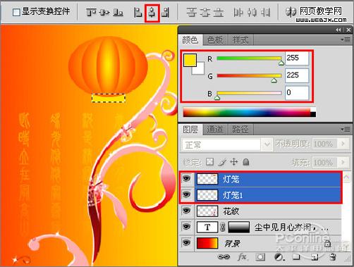
Task: Hide the text layer 尘中见月心亦闲
Action: tap(187, 227)
